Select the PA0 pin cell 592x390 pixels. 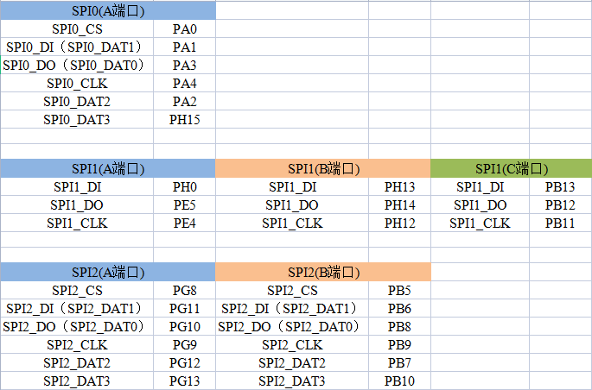click(185, 28)
